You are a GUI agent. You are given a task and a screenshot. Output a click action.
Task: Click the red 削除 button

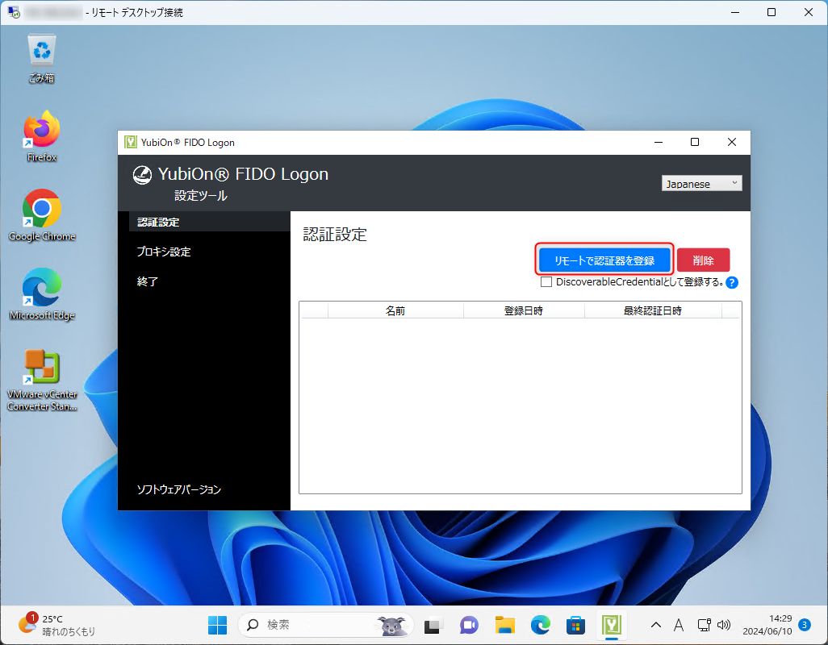point(704,260)
